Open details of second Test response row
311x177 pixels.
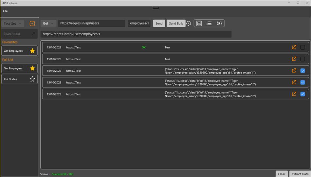pyautogui.click(x=294, y=59)
